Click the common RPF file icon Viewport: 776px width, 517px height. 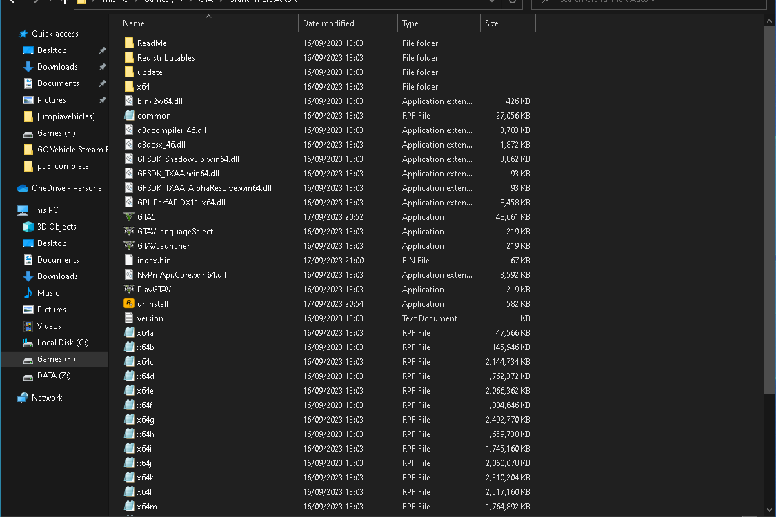click(x=129, y=115)
